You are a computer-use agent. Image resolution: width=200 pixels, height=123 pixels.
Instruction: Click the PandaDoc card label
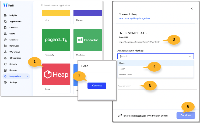pyautogui.click(x=81, y=55)
